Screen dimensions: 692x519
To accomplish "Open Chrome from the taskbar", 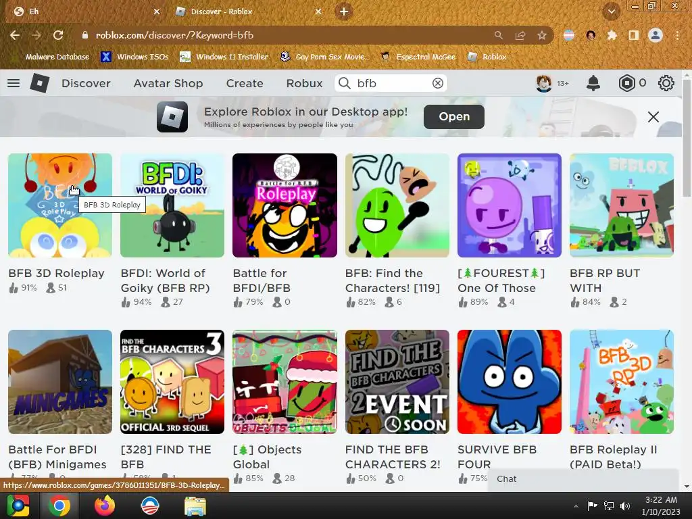I will tap(59, 505).
